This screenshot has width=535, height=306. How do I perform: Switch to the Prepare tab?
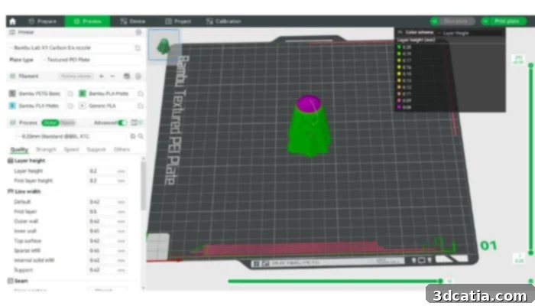pos(43,21)
